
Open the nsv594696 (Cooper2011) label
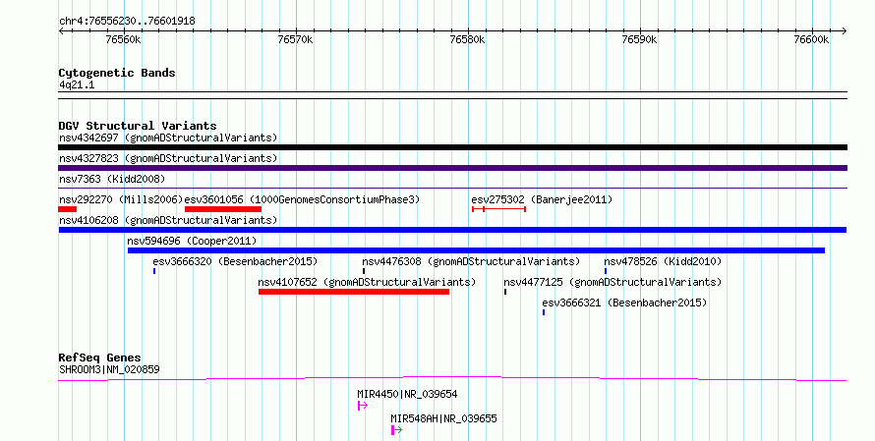point(192,241)
